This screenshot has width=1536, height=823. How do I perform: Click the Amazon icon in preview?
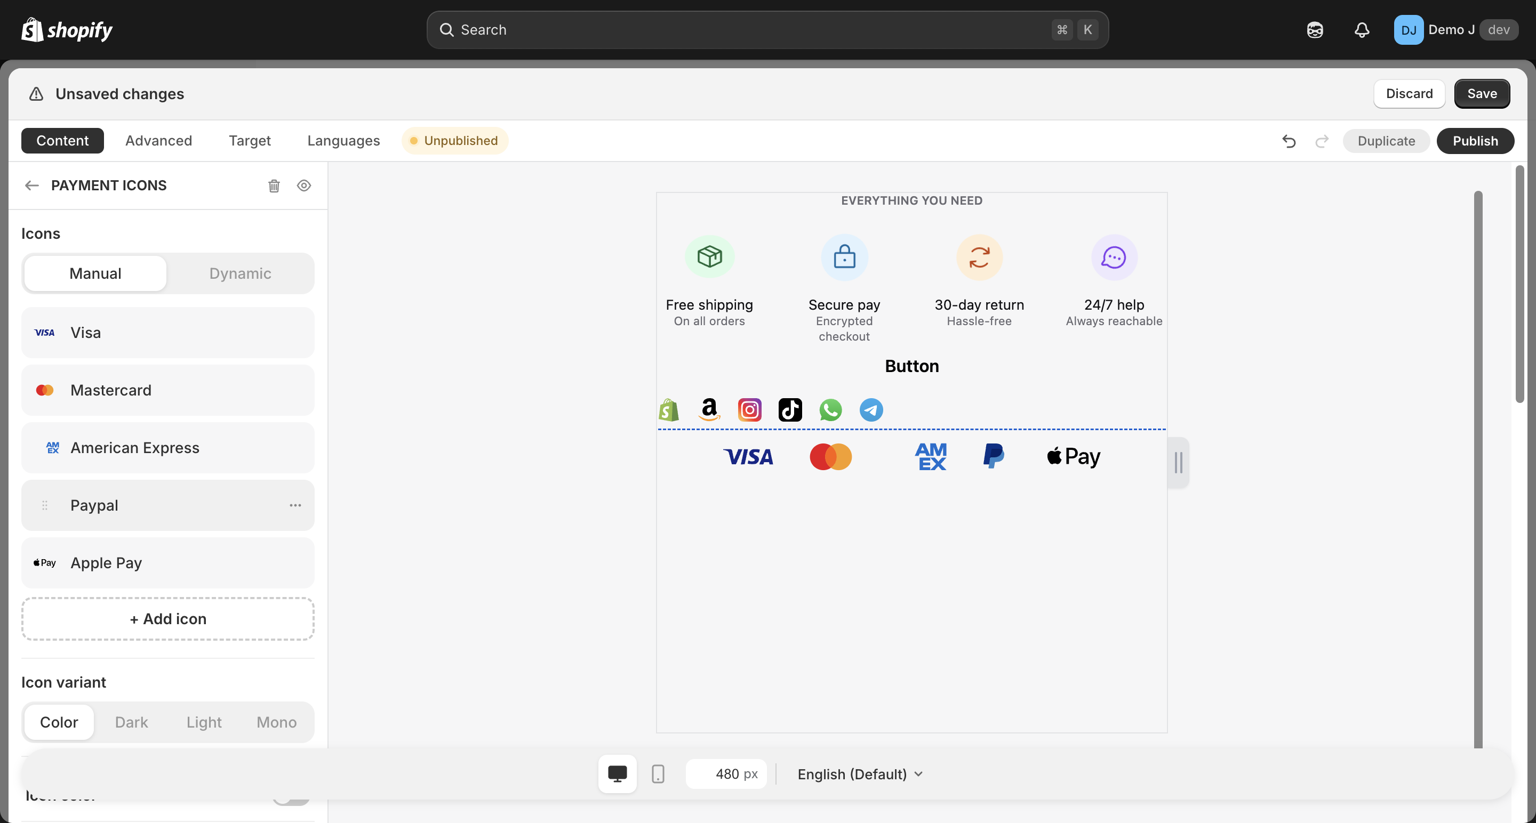pyautogui.click(x=709, y=410)
